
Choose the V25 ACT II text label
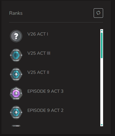(38, 72)
